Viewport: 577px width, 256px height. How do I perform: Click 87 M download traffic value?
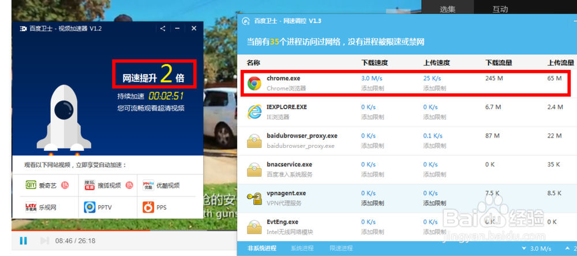[492, 136]
